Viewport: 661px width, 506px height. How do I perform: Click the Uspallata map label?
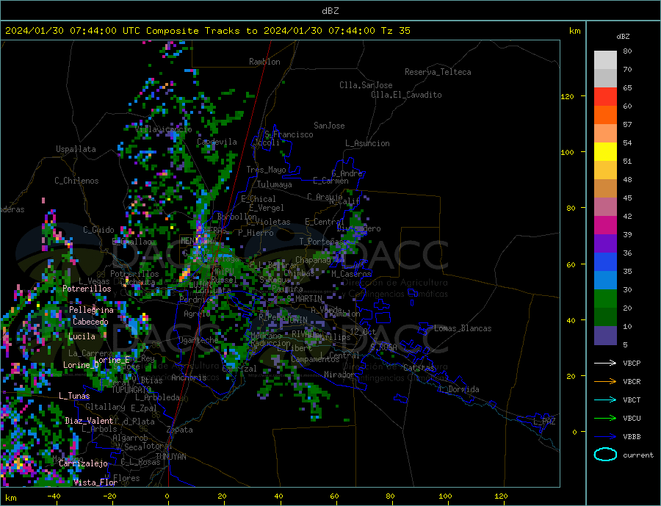click(76, 149)
